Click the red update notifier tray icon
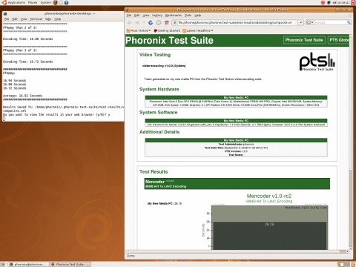Viewport: 356px width, 267px height. 323,3
